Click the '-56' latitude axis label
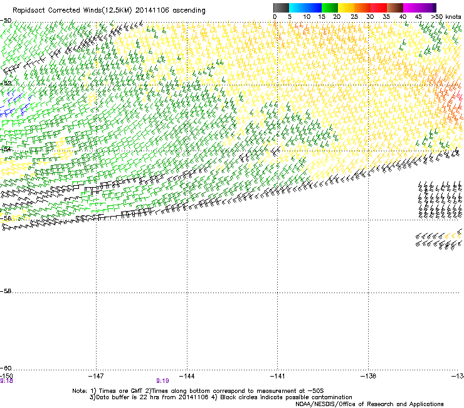This screenshot has height=408, width=464. pos(6,218)
